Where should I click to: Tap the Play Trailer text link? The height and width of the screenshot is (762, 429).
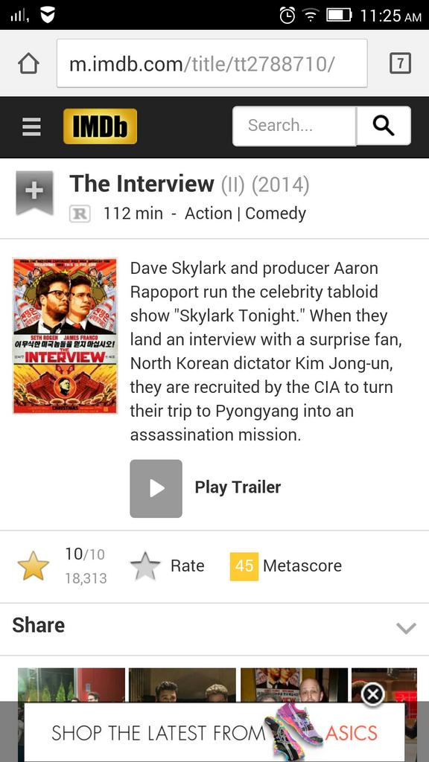click(x=238, y=487)
